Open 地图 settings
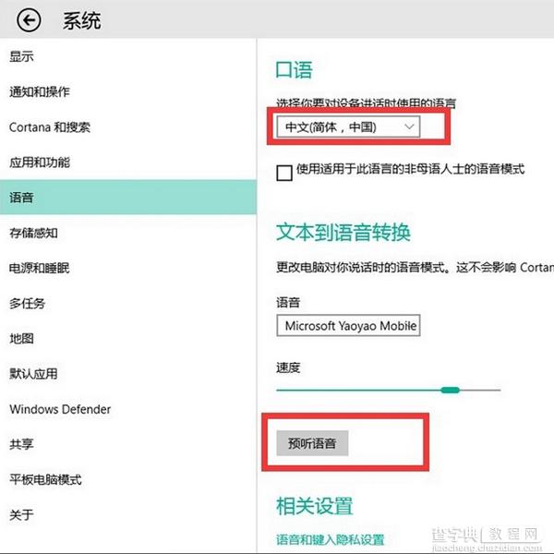554x554 pixels. pos(21,339)
